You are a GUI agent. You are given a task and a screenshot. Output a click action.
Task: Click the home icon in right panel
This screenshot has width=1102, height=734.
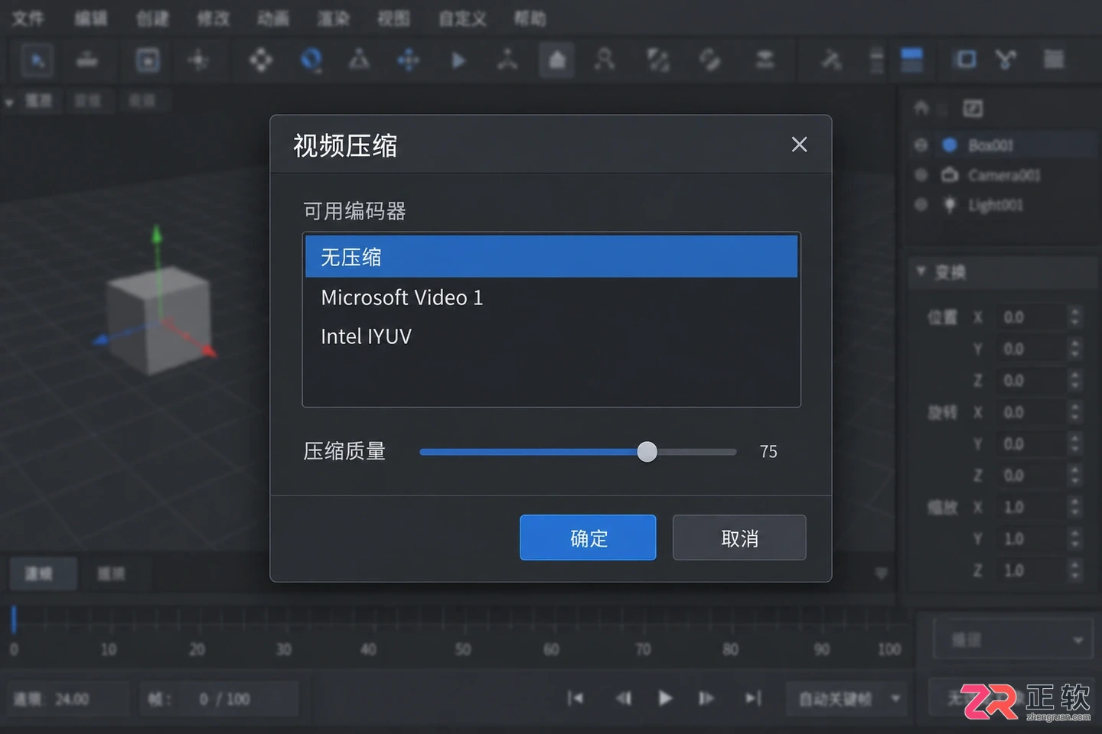coord(921,108)
